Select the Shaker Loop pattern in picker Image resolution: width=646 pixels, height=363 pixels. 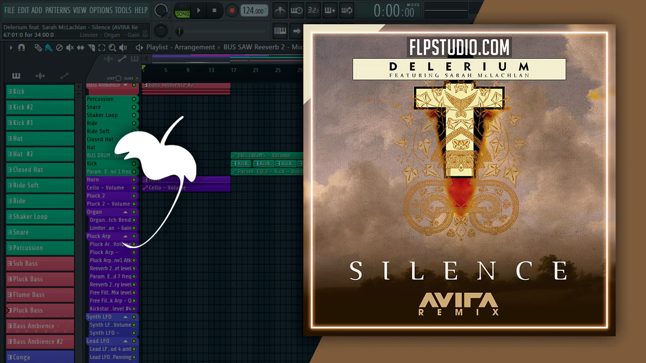click(x=40, y=216)
